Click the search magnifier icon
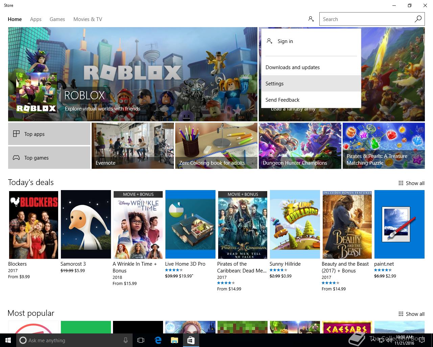Image resolution: width=433 pixels, height=347 pixels. click(418, 19)
